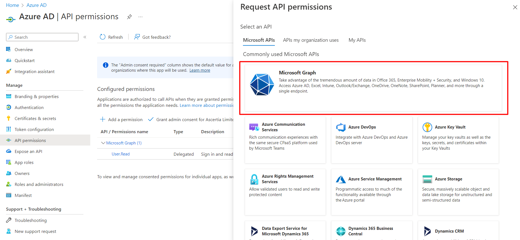The width and height of the screenshot is (520, 240).
Task: Switch to Microsoft APIs tab
Action: click(259, 40)
